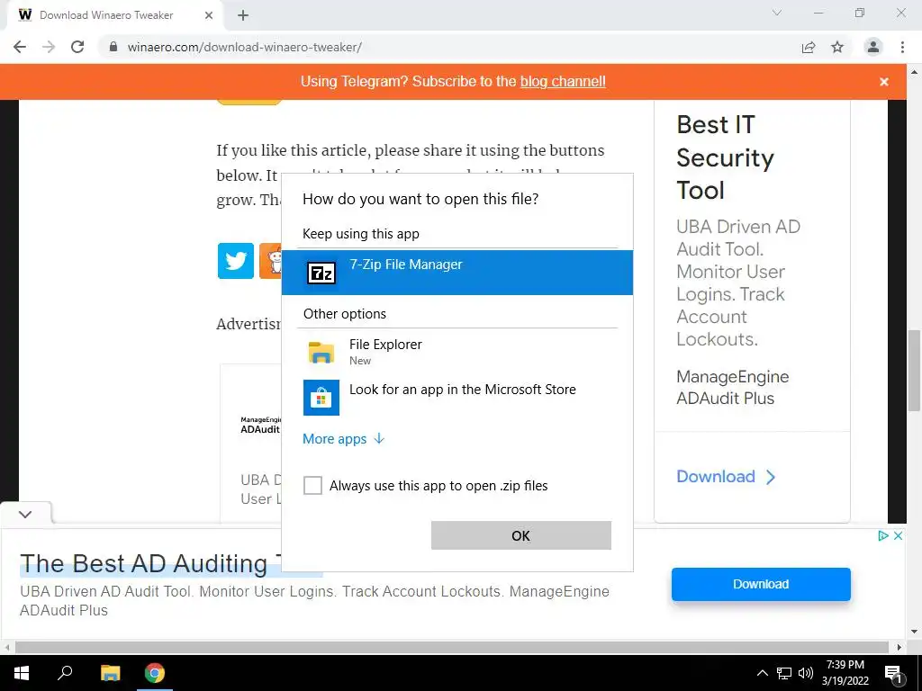This screenshot has width=922, height=691.
Task: Open AdChoices info icon on bottom ad
Action: 882,535
